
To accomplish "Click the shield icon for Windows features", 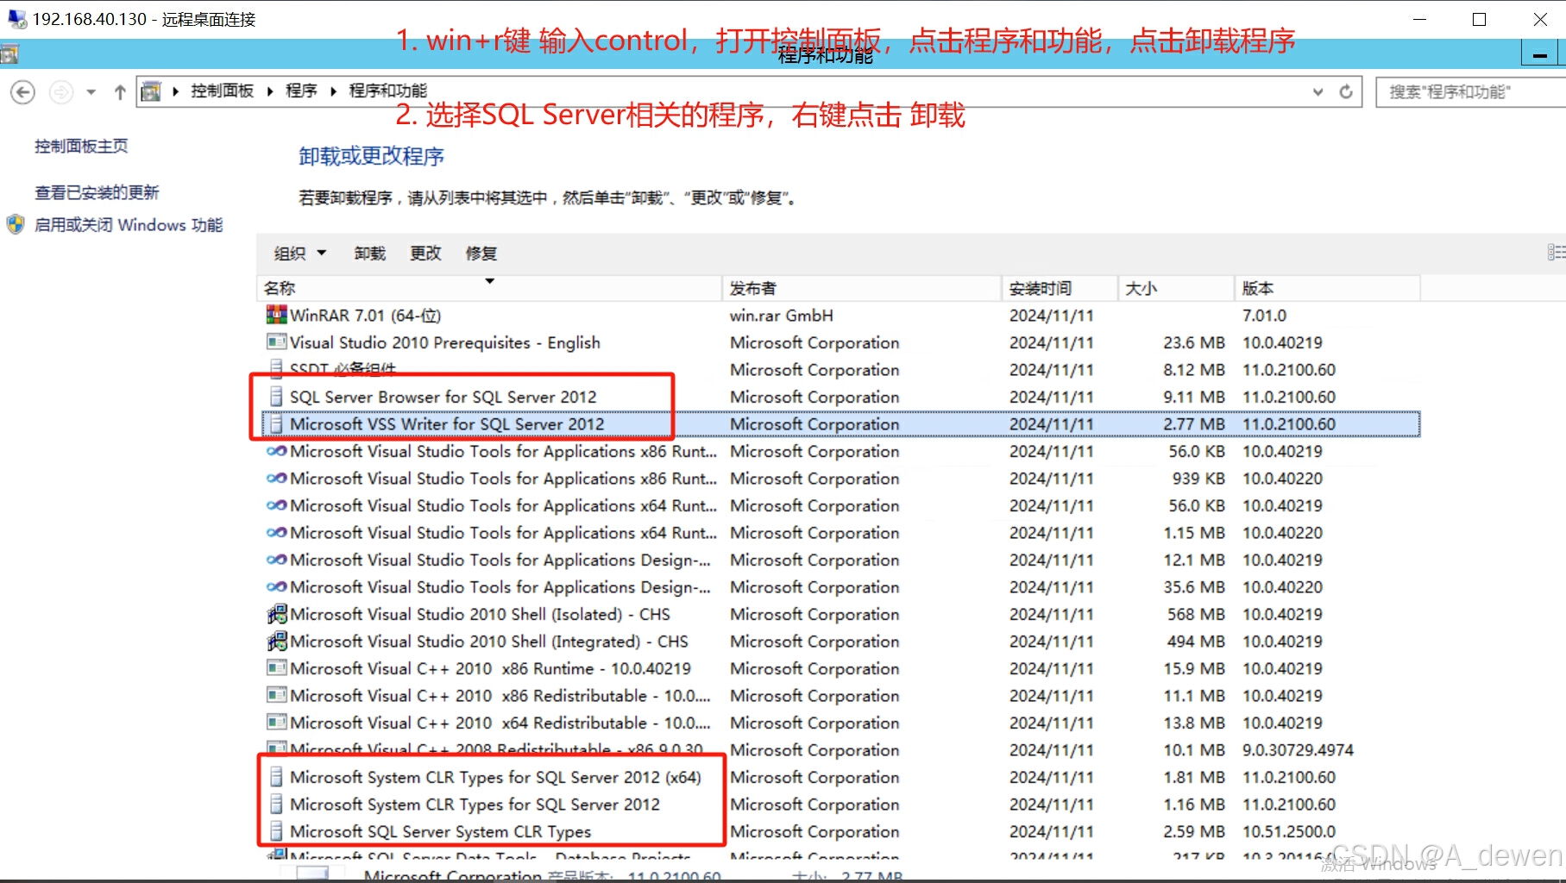I will click(16, 225).
